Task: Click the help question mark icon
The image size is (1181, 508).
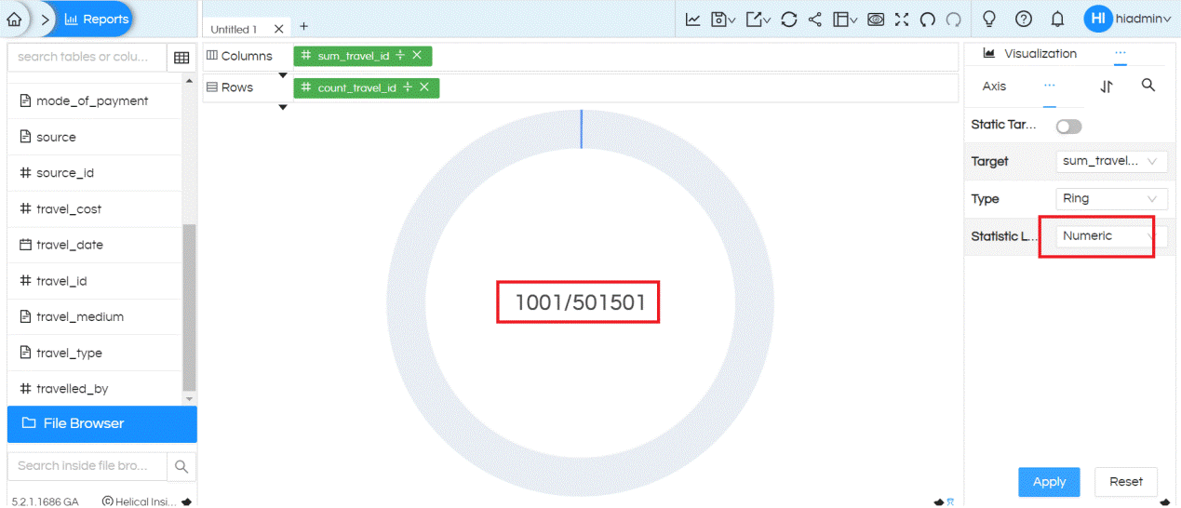Action: click(x=1024, y=19)
